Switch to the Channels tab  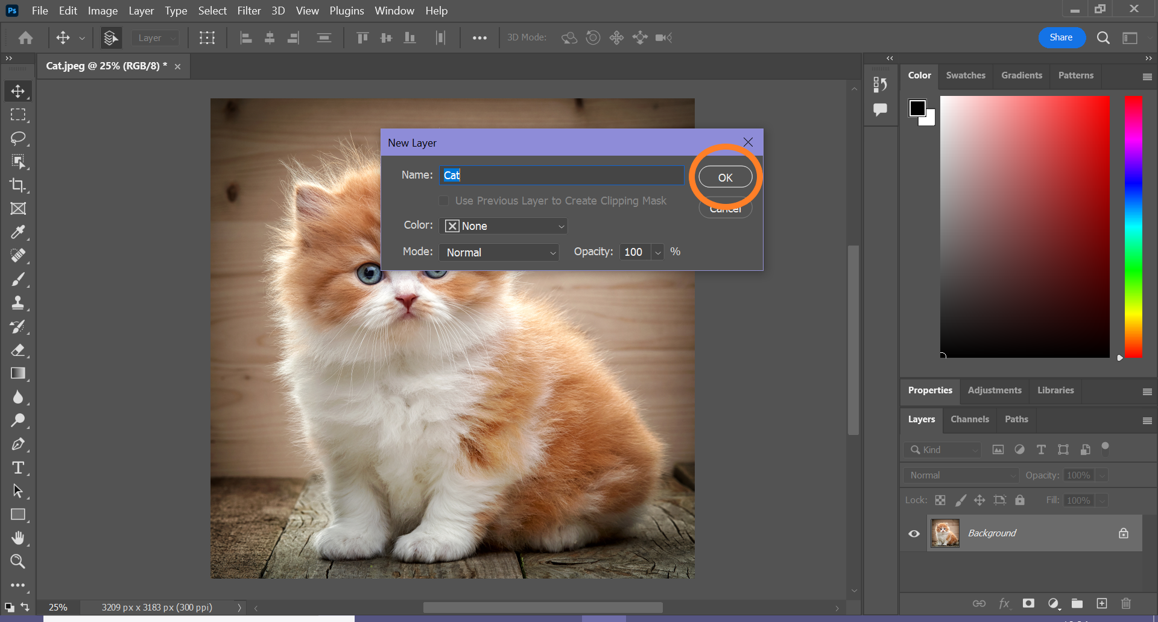coord(969,419)
